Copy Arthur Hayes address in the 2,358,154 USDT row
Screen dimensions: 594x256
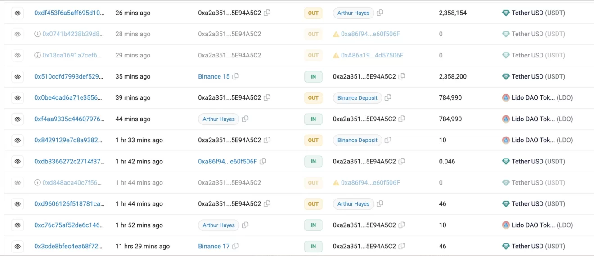(380, 13)
